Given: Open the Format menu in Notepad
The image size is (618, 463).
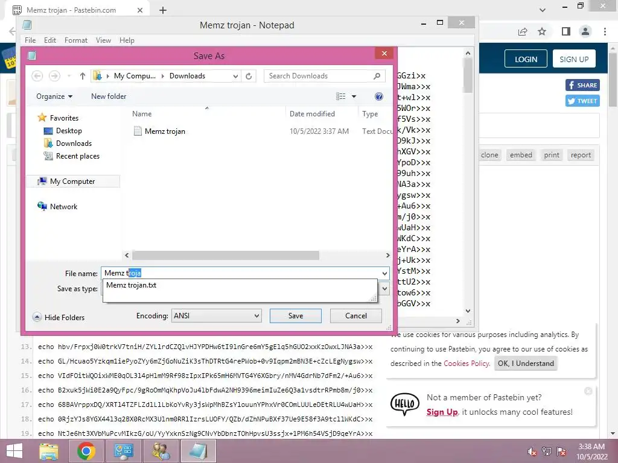Looking at the screenshot, I should tap(75, 40).
